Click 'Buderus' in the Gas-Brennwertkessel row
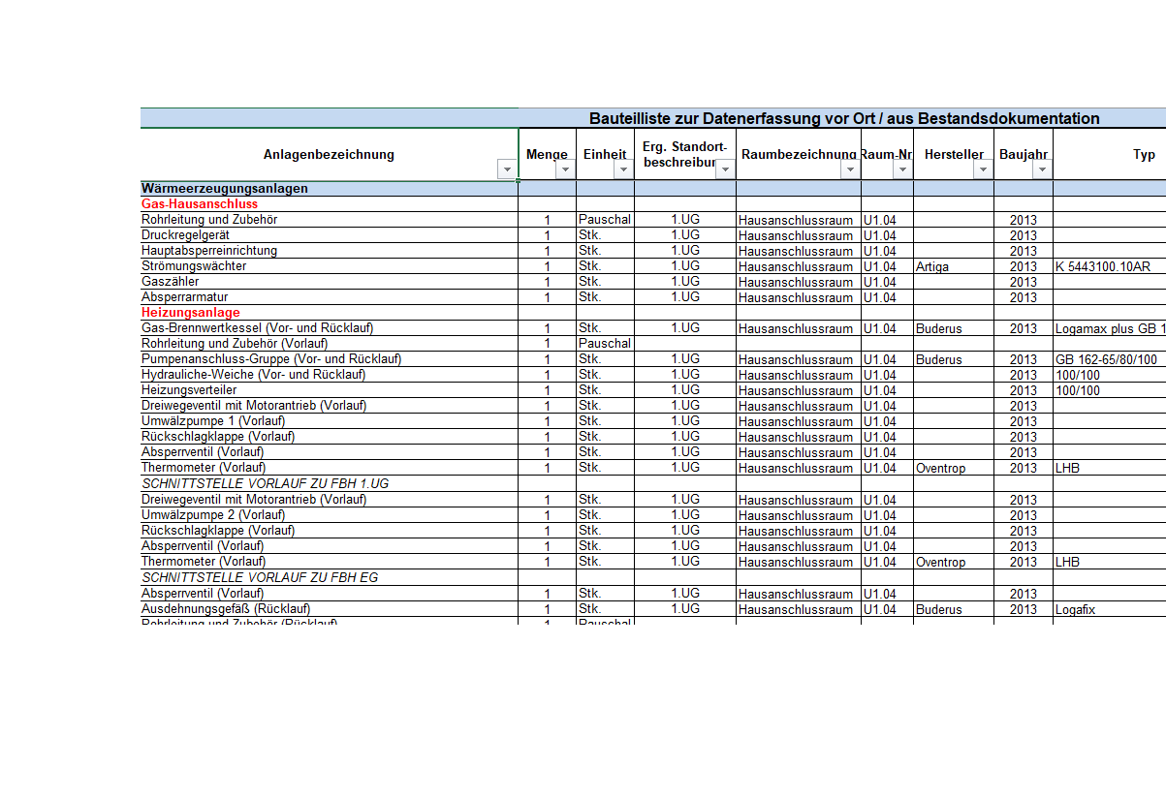 pos(954,328)
